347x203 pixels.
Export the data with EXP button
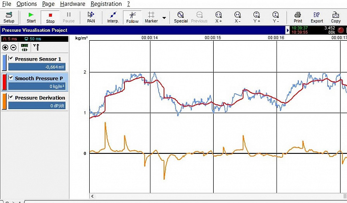pos(316,17)
